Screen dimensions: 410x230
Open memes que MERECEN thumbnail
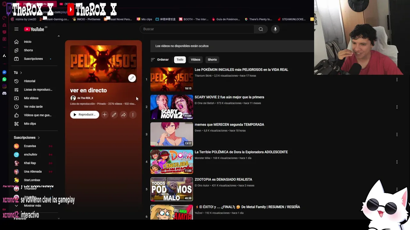(x=172, y=134)
